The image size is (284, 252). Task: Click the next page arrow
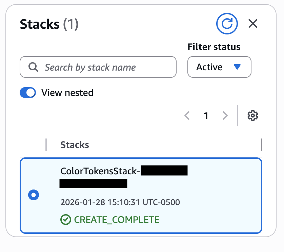[x=225, y=116]
